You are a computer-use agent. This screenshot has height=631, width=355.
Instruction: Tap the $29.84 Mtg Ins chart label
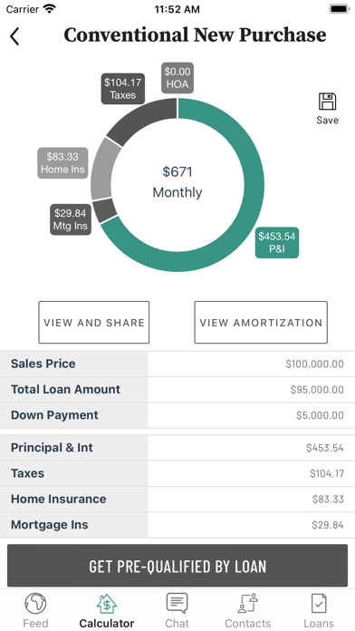[x=71, y=219]
